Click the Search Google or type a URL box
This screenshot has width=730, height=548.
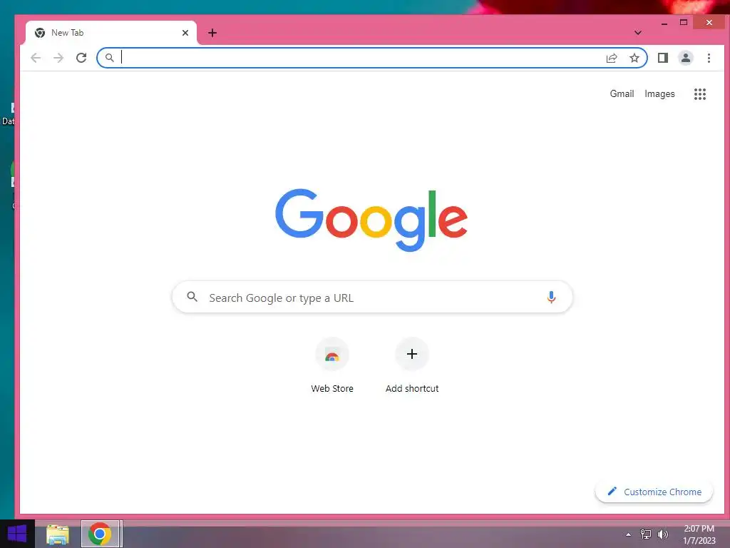coord(372,297)
